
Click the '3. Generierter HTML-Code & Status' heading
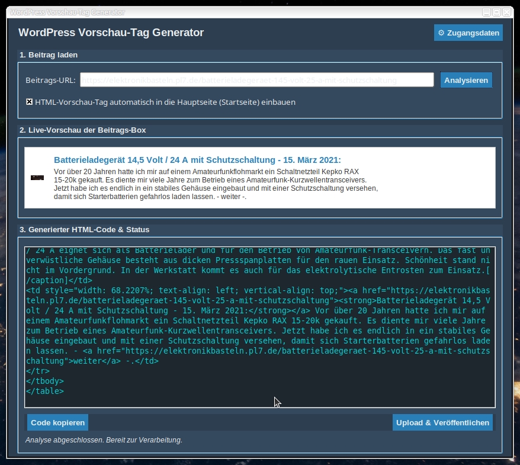pos(84,230)
